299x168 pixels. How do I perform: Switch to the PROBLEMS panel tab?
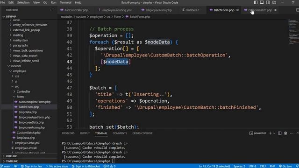(x=68, y=133)
